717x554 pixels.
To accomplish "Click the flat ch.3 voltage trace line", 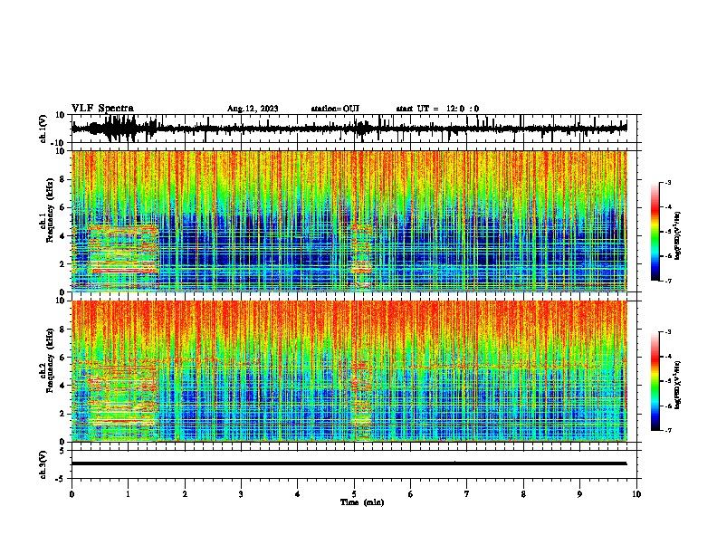I will click(349, 463).
